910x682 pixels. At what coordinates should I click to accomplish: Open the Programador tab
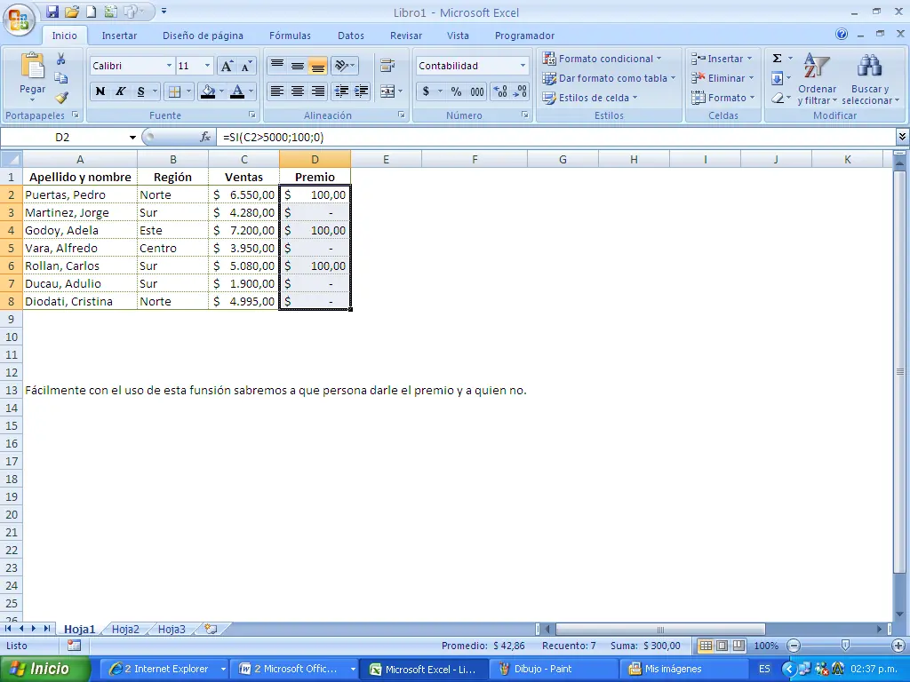[524, 36]
